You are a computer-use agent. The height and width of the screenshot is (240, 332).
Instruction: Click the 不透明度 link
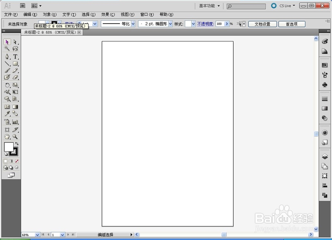click(206, 24)
